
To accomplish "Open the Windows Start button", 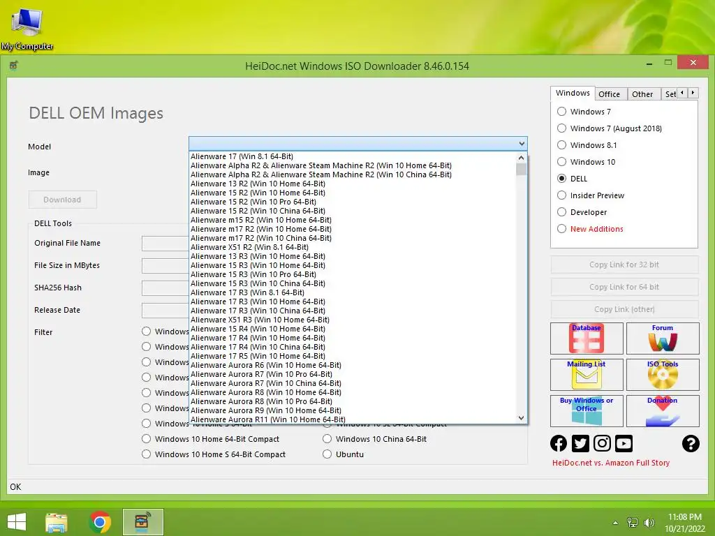I will click(x=17, y=522).
